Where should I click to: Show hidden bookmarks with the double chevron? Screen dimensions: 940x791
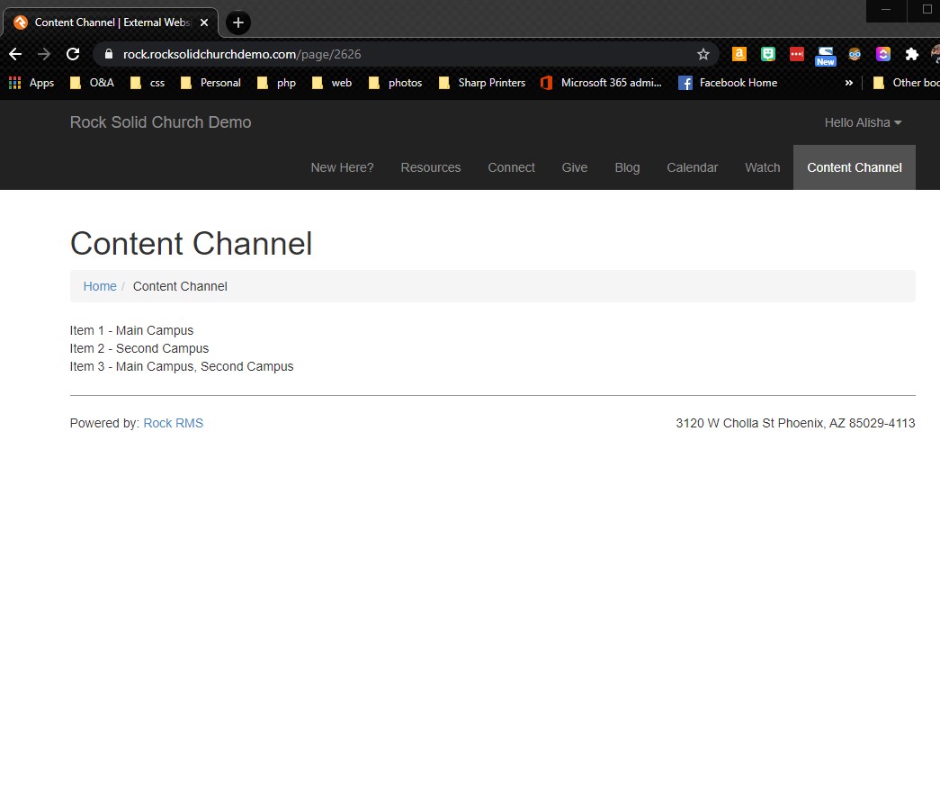pos(848,83)
